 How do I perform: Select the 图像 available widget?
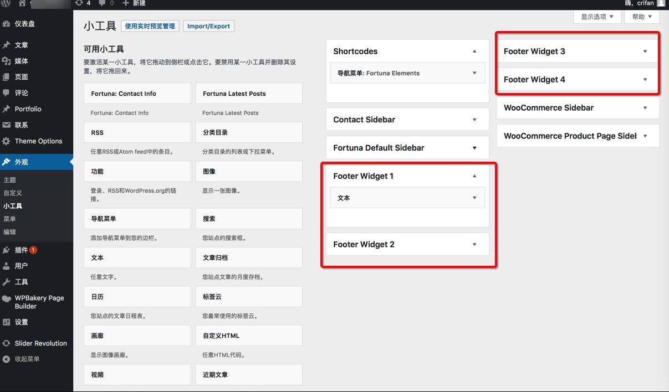(x=249, y=172)
